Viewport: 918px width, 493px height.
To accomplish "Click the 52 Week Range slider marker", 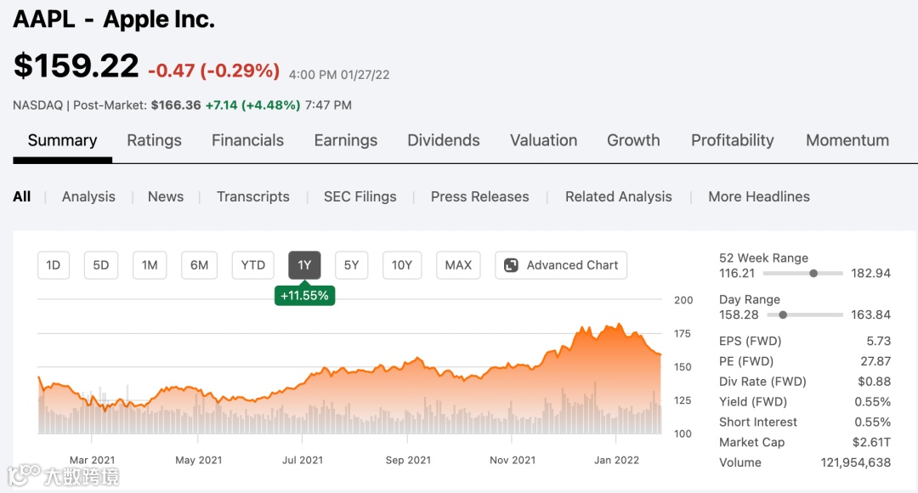I will [x=813, y=274].
